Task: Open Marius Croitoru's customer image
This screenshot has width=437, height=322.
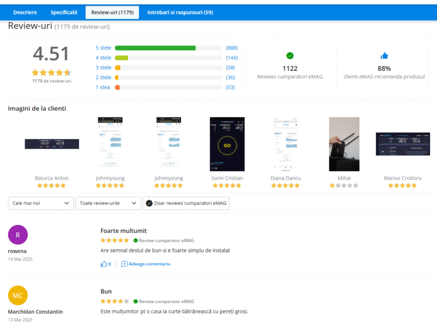Action: (403, 144)
